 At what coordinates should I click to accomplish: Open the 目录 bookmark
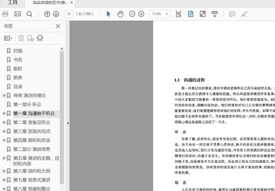pyautogui.click(x=18, y=86)
